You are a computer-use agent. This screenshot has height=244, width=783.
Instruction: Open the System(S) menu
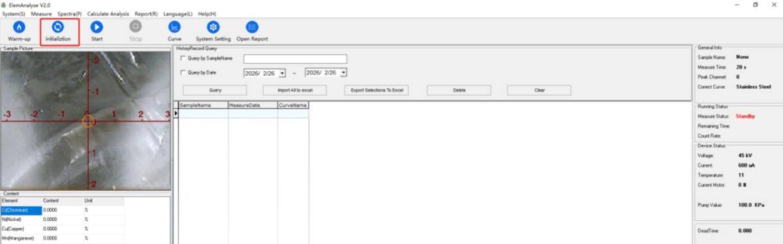click(14, 14)
